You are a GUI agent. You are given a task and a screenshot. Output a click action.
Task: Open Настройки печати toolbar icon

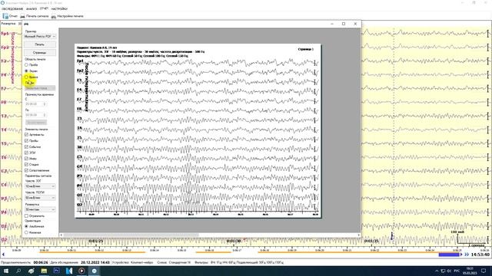pyautogui.click(x=54, y=16)
